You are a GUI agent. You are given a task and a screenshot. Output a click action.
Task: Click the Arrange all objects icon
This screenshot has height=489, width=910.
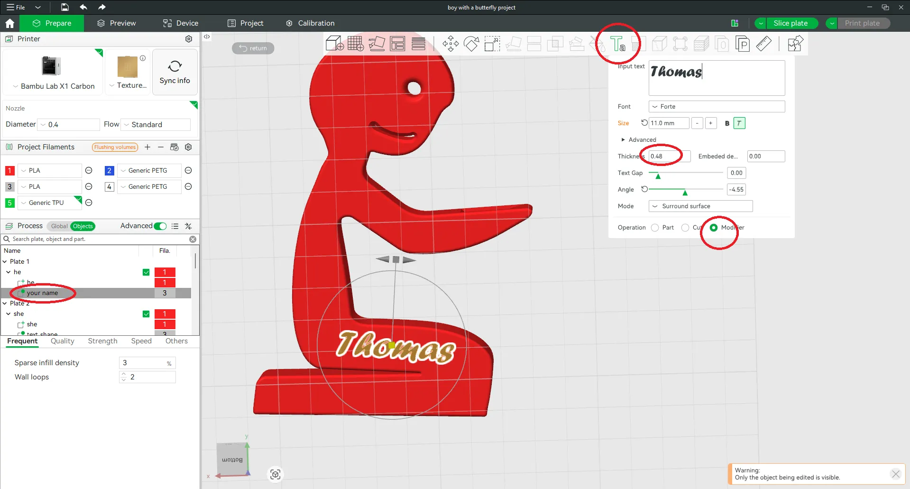[x=397, y=44]
